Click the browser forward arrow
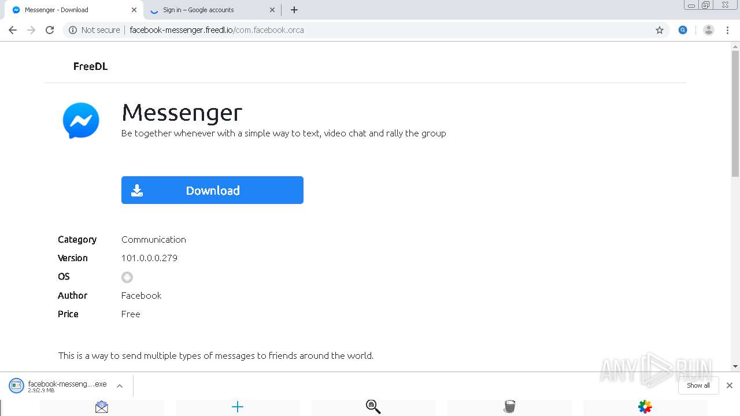This screenshot has width=740, height=416. tap(31, 30)
